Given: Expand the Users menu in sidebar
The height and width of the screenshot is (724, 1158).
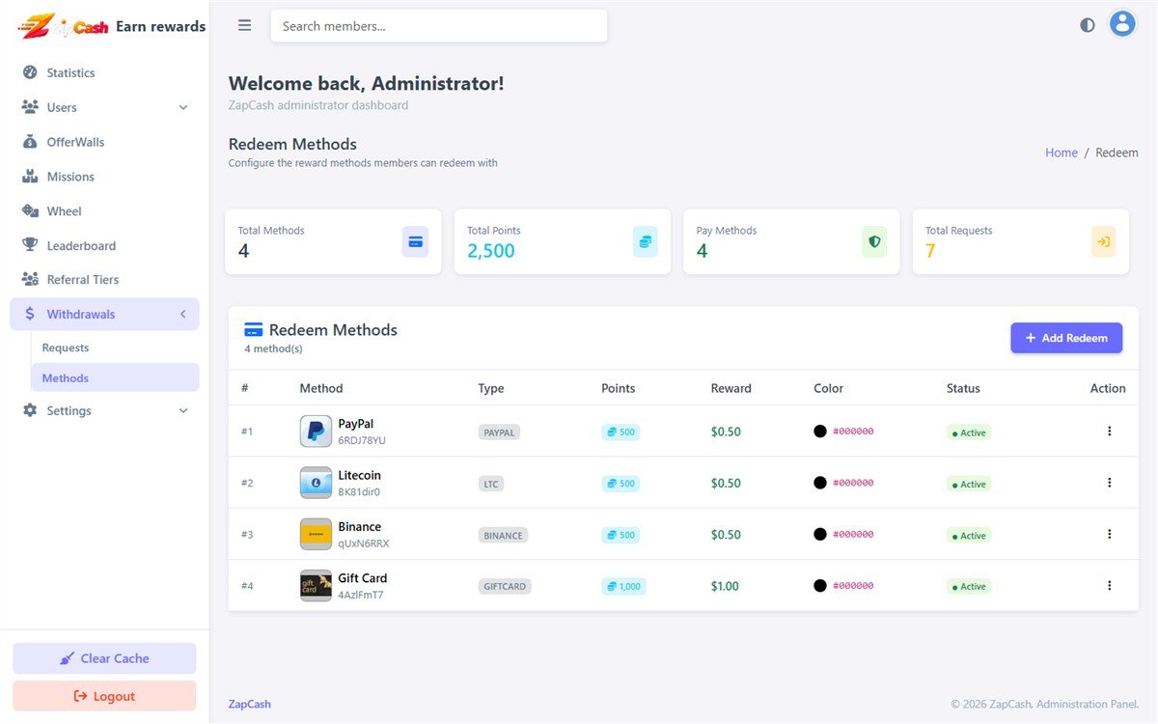Looking at the screenshot, I should pos(105,107).
